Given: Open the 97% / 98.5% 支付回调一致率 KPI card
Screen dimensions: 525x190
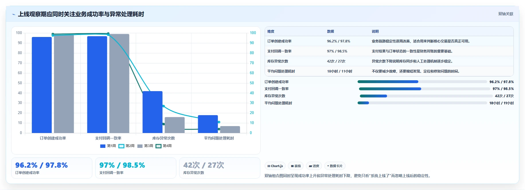Looking at the screenshot, I should 136,168.
